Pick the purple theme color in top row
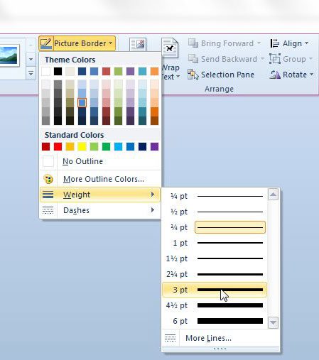 130,71
